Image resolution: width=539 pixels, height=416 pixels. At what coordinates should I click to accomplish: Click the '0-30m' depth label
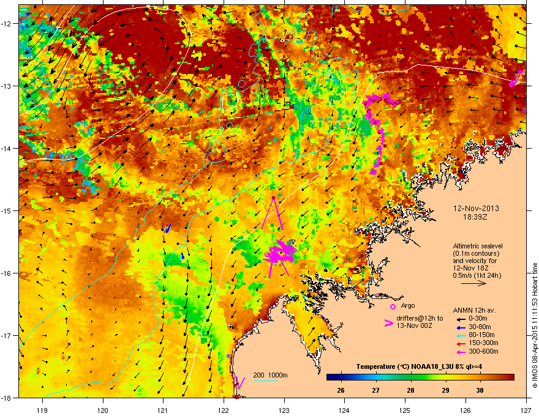pos(478,318)
